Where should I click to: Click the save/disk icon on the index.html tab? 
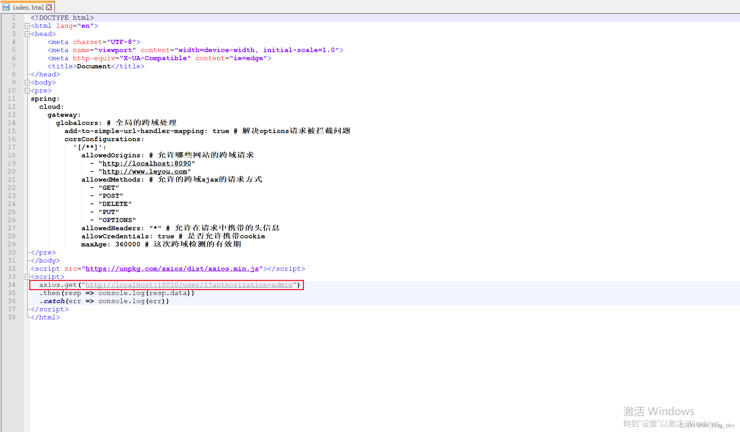click(x=6, y=7)
